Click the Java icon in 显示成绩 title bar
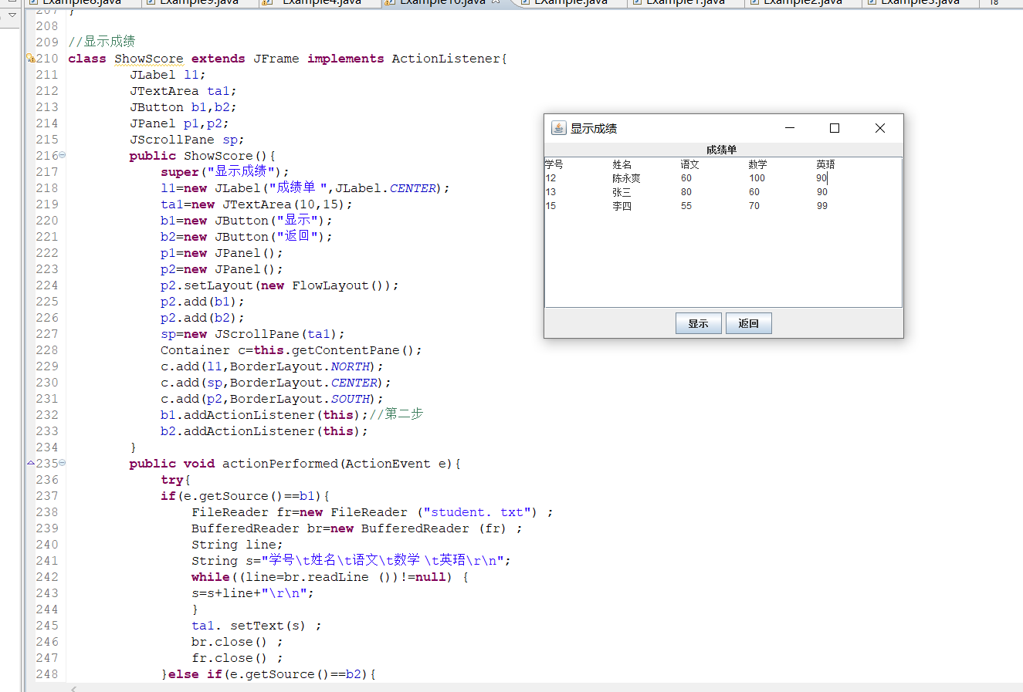 (558, 128)
